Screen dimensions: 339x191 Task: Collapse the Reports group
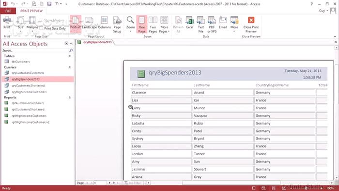pyautogui.click(x=70, y=97)
